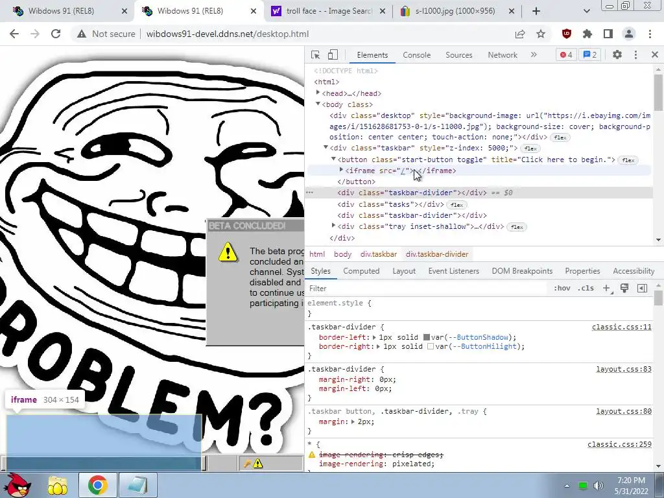The width and height of the screenshot is (664, 498).
Task: Open DevTools settings gear
Action: [617, 54]
